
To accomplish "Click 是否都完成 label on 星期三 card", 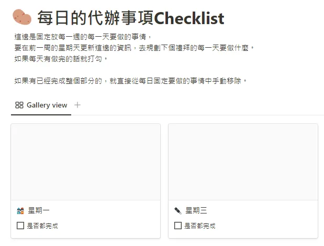I will 200,226.
